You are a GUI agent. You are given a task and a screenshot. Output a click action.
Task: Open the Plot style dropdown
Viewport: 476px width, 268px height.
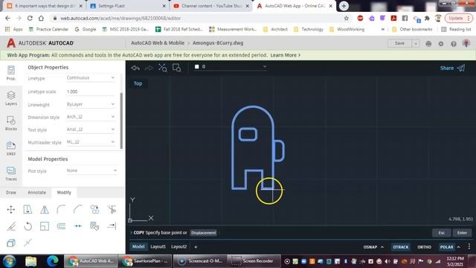(x=91, y=170)
